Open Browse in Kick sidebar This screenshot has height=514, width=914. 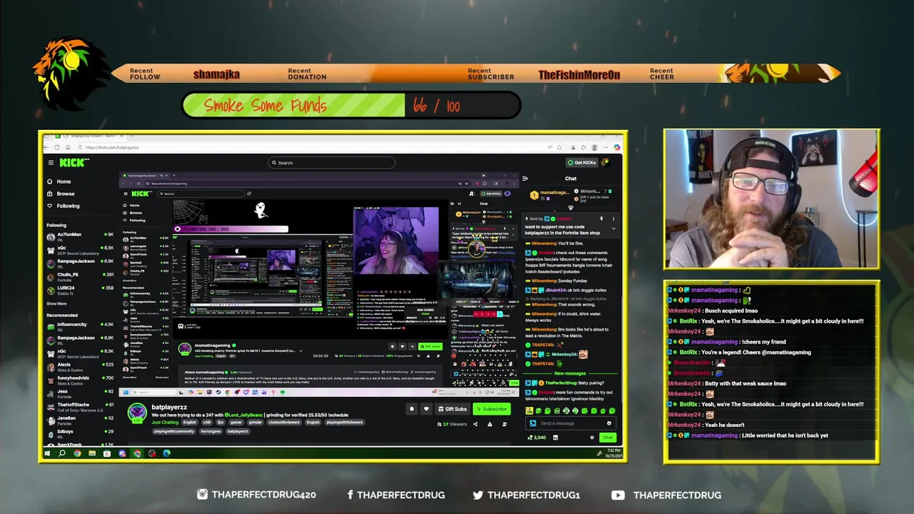pyautogui.click(x=61, y=193)
